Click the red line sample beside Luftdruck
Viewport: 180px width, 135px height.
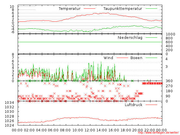tap(151, 105)
